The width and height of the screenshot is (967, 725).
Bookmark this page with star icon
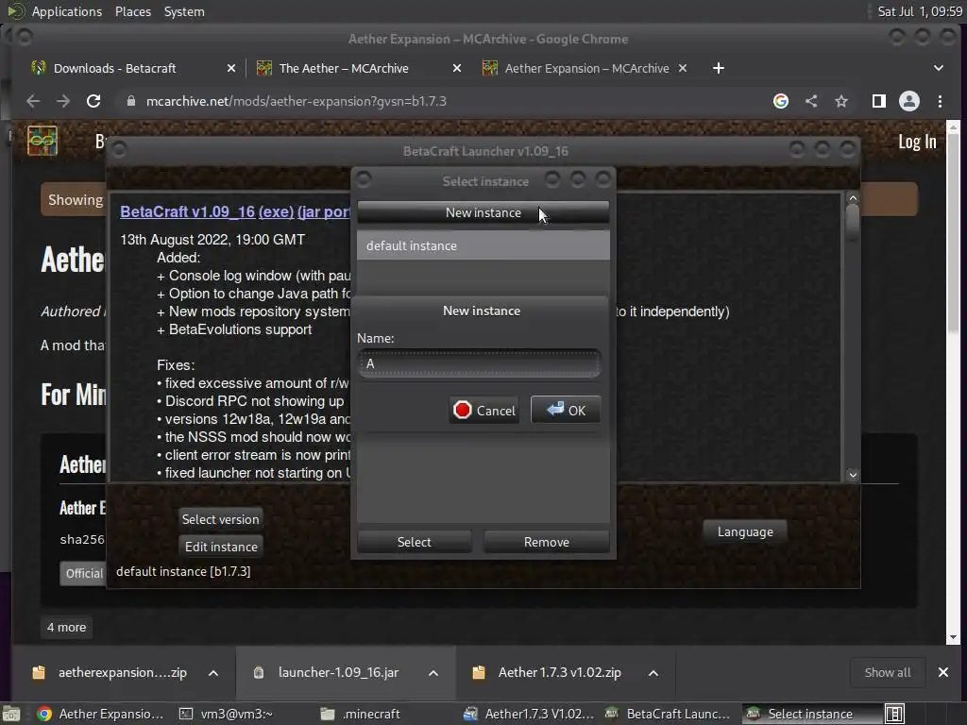841,101
